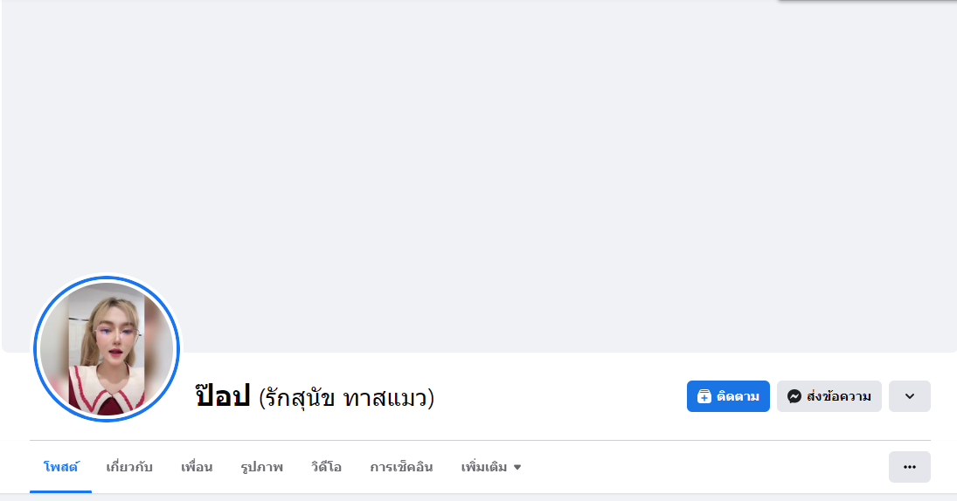Click the nickname text รักสุนัข ทาสแมว
This screenshot has width=957, height=501.
click(x=347, y=398)
